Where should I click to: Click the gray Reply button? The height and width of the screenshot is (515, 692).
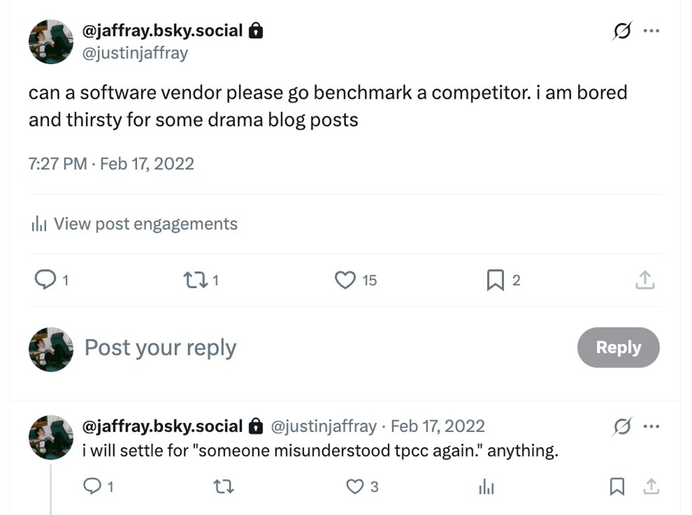618,347
